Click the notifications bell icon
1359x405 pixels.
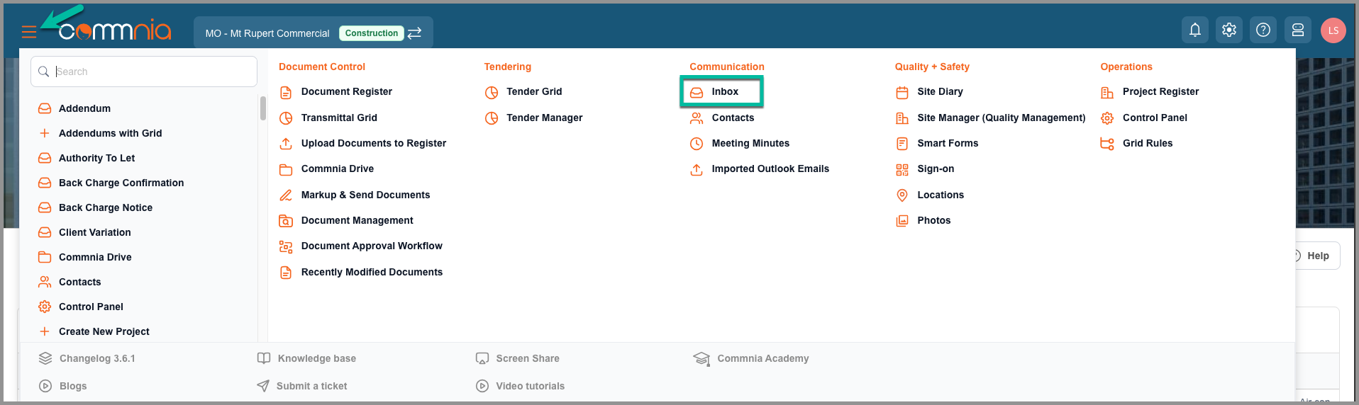[x=1195, y=30]
